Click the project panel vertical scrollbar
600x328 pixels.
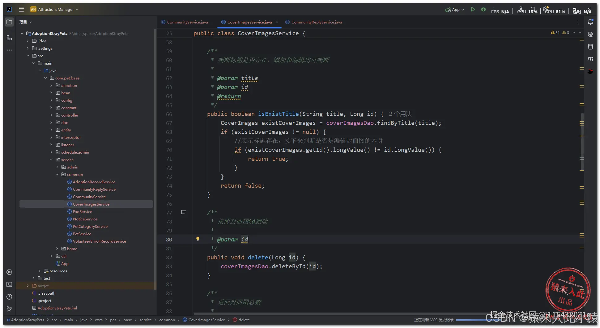click(x=155, y=159)
